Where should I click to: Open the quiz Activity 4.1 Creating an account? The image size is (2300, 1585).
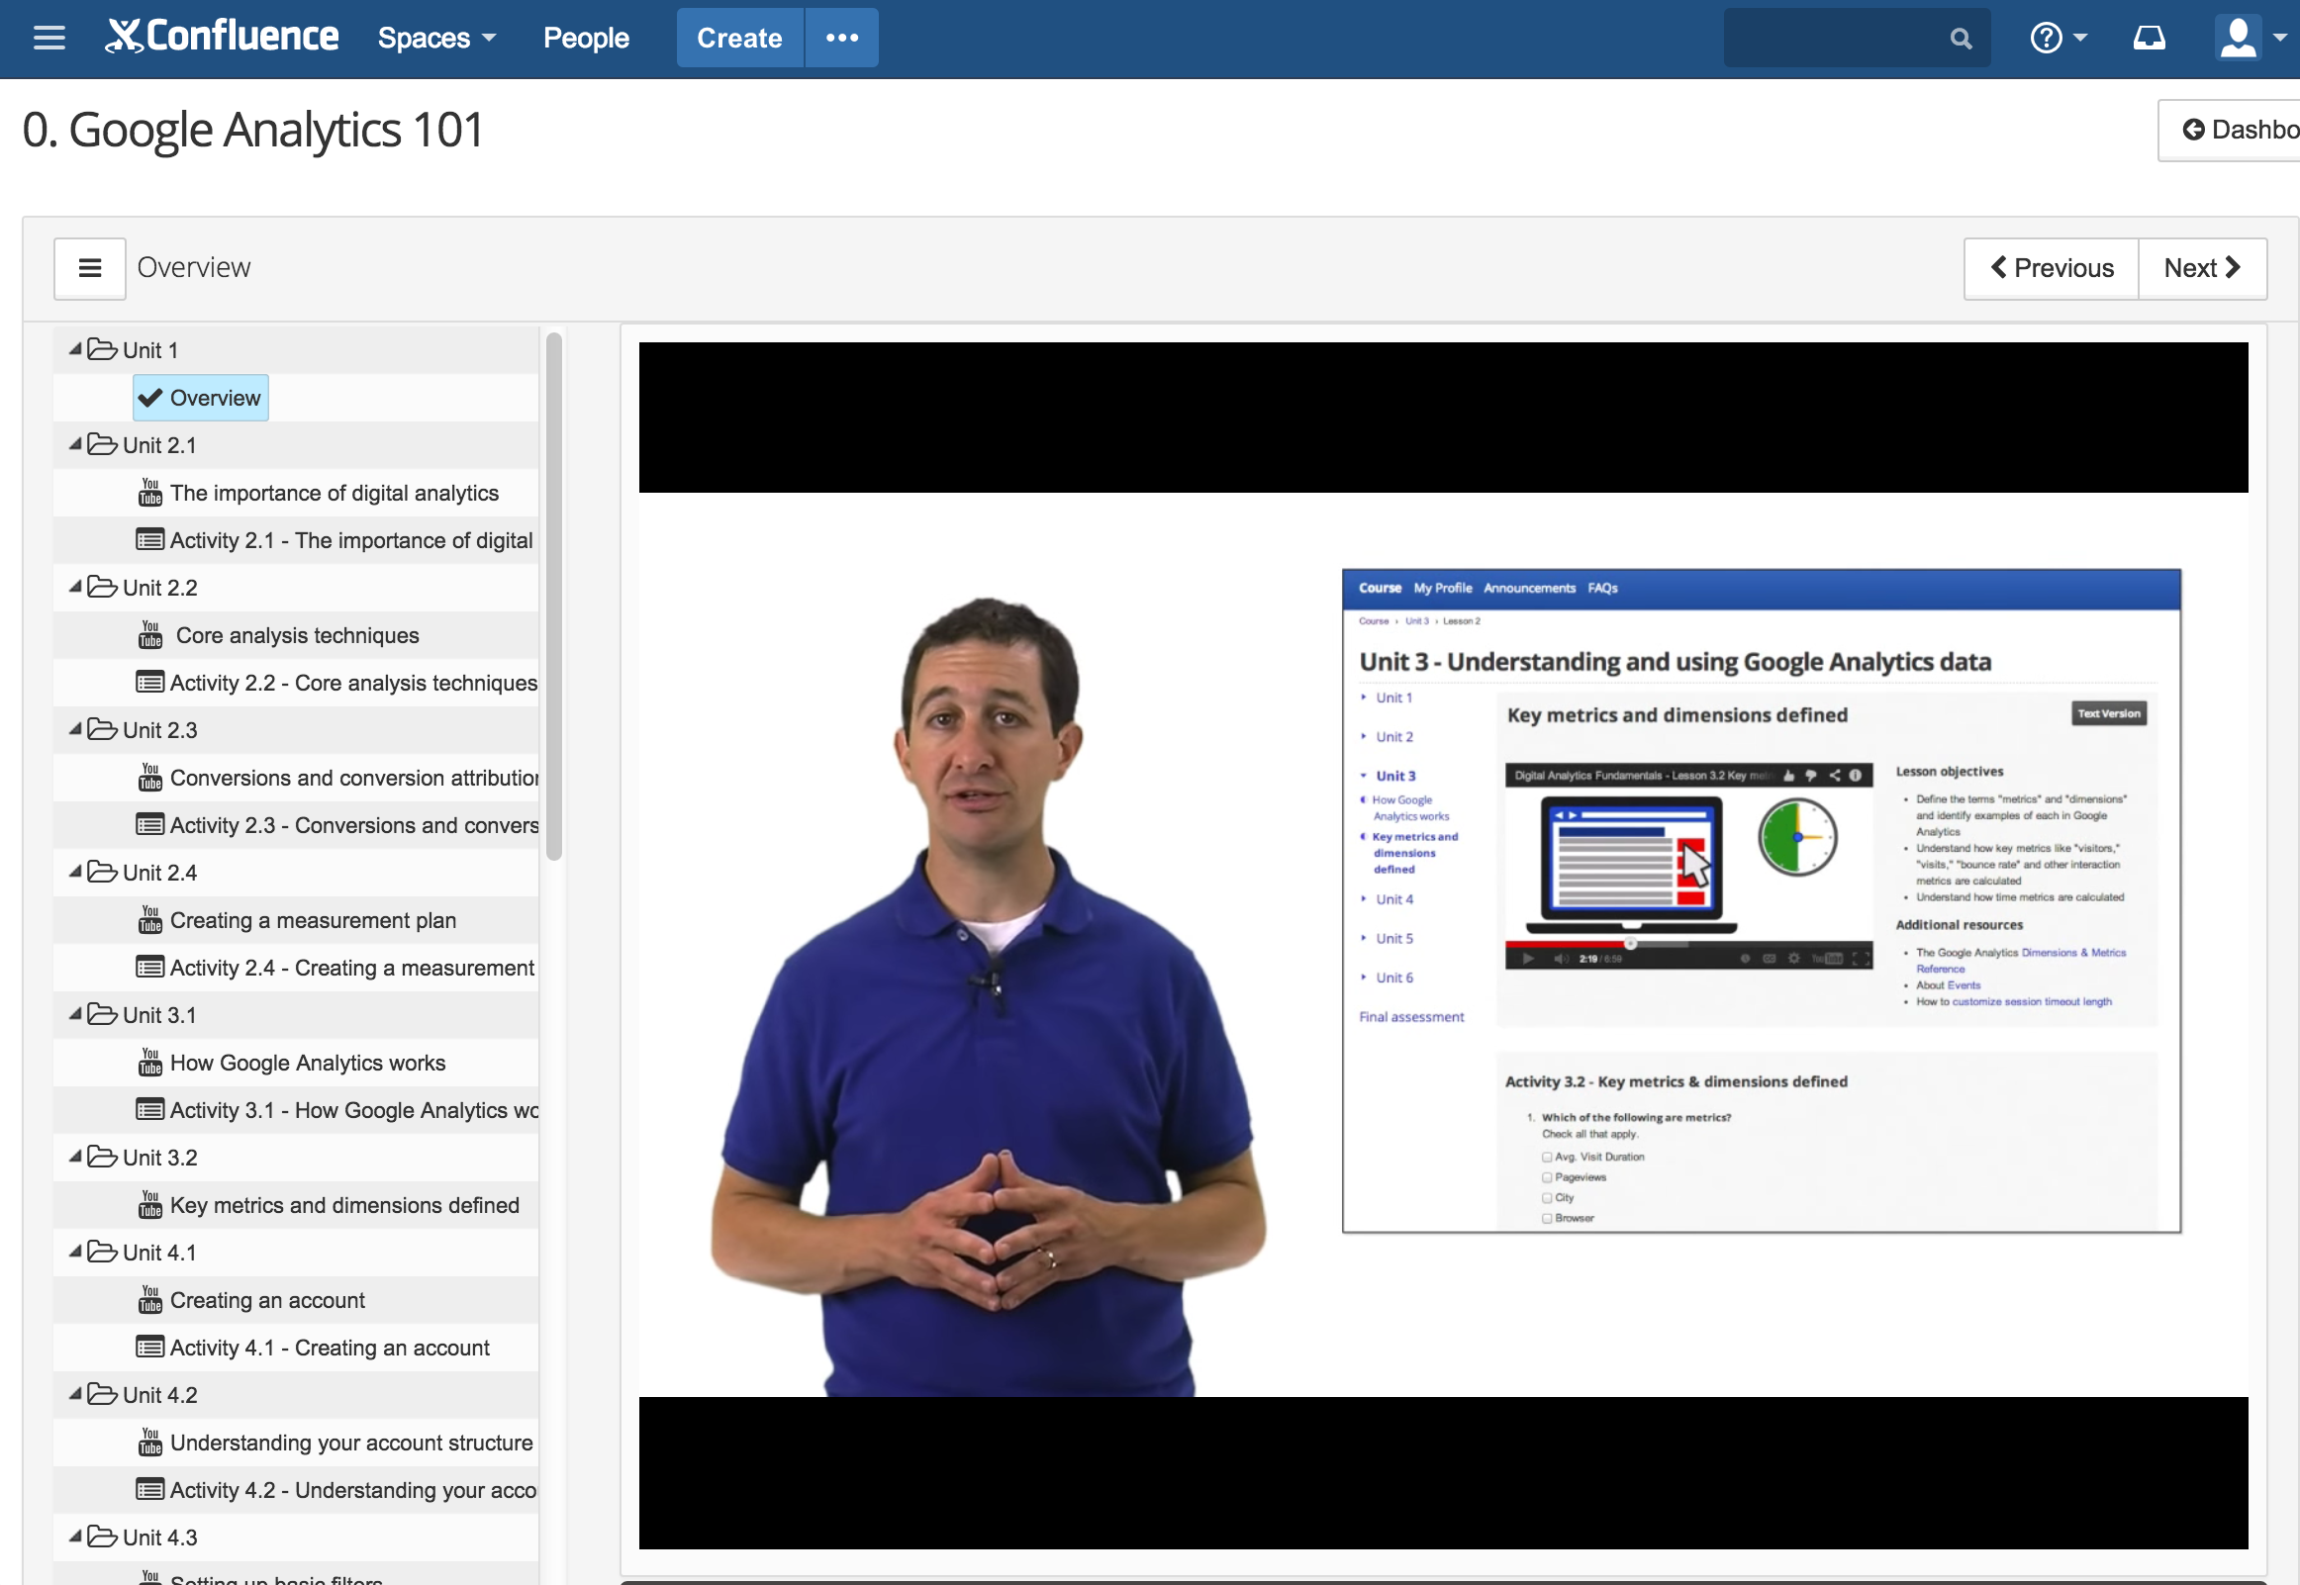[x=329, y=1348]
